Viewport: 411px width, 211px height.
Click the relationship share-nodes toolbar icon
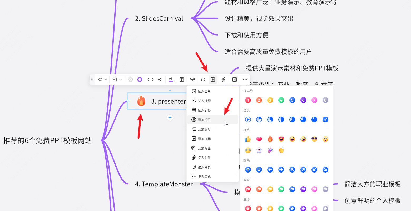pos(224,80)
